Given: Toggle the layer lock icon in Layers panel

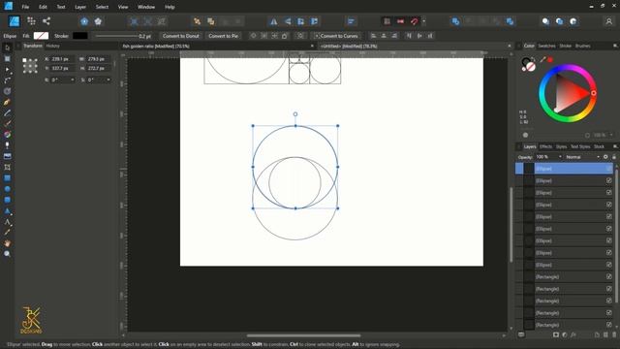Looking at the screenshot, I should [614, 157].
